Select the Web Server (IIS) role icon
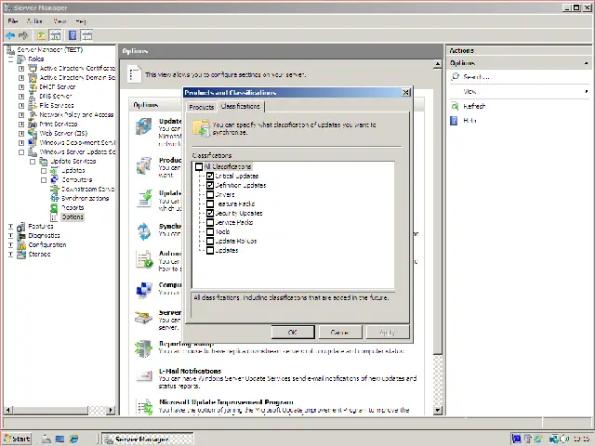The image size is (595, 446). click(x=33, y=134)
